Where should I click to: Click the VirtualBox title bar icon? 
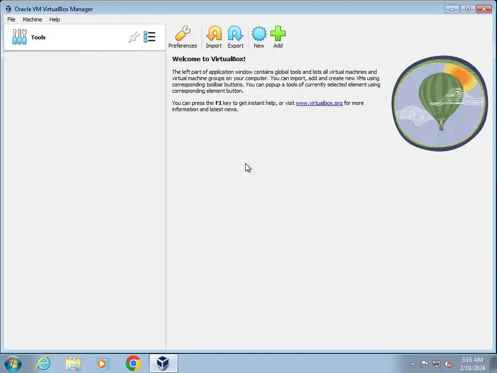click(8, 9)
